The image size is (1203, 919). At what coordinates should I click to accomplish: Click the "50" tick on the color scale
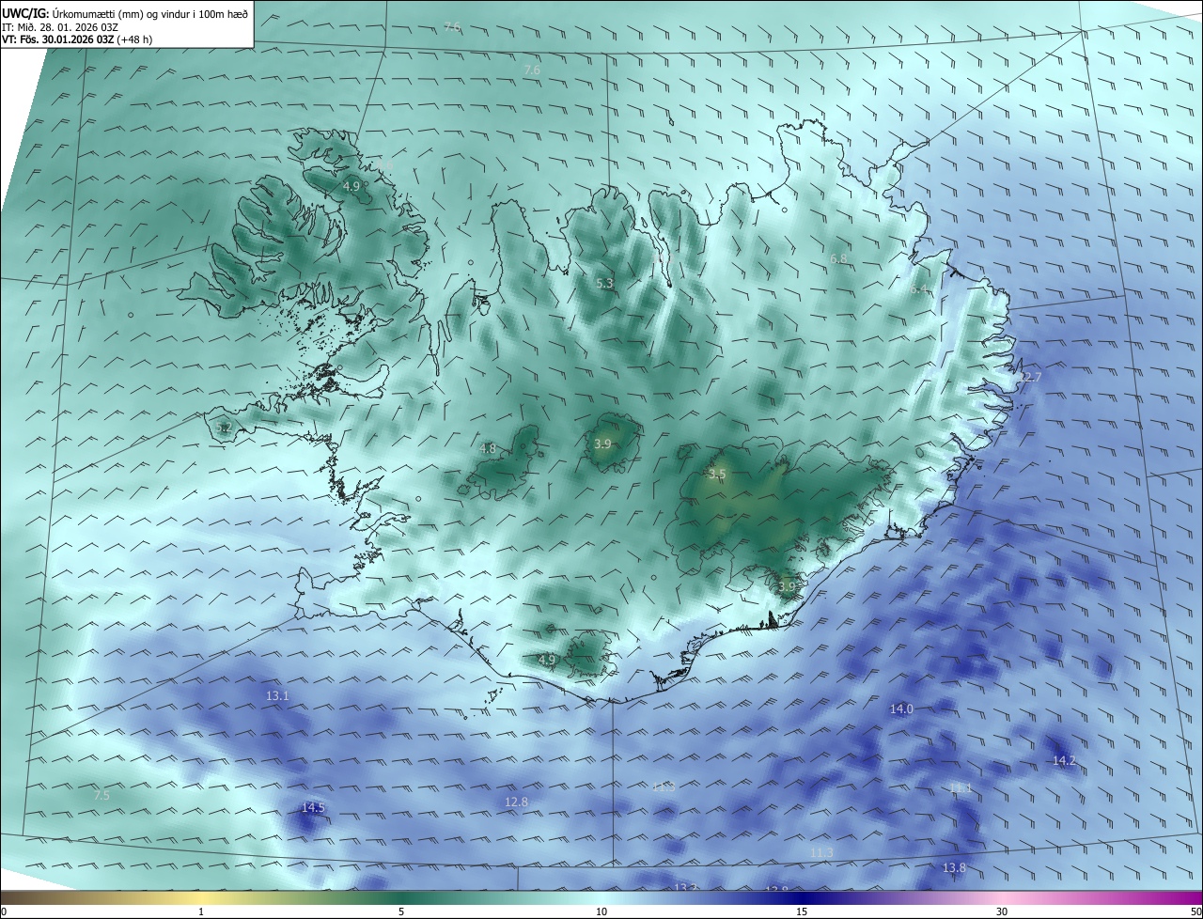[1195, 911]
